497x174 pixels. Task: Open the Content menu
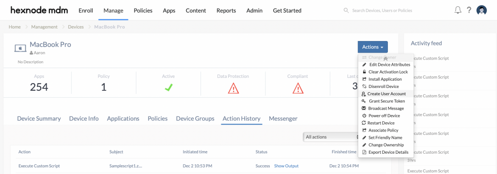point(196,11)
